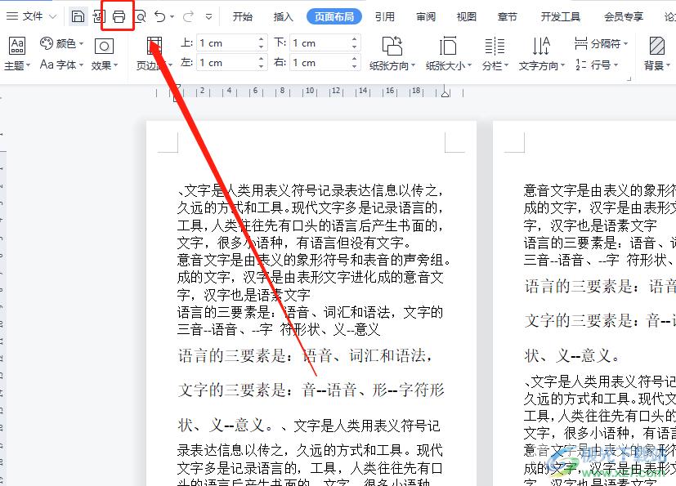Open the 会员专享 tab
The image size is (676, 486).
[x=624, y=17]
